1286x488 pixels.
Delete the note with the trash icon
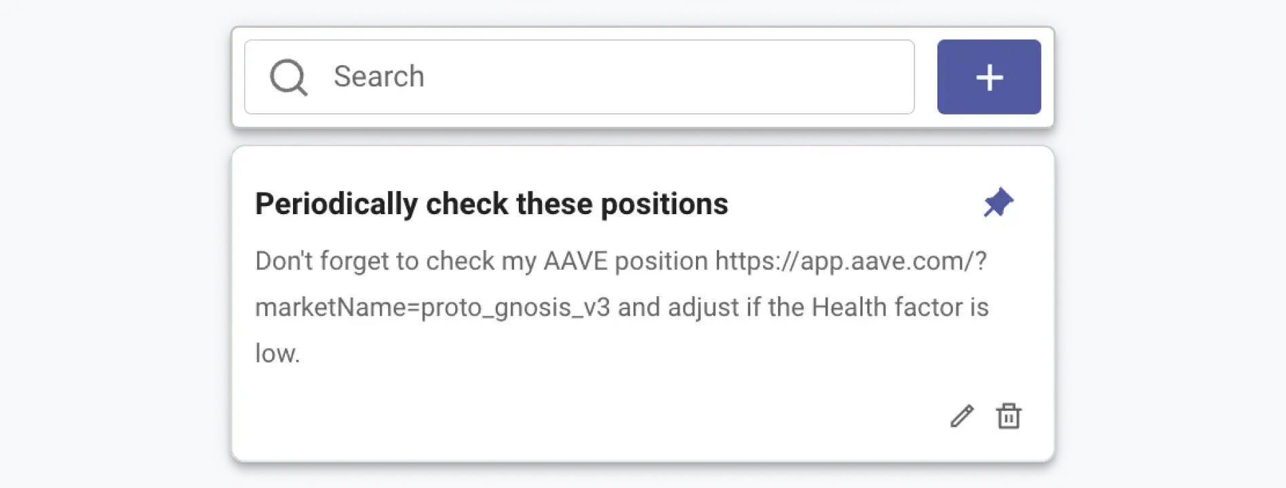point(1009,416)
